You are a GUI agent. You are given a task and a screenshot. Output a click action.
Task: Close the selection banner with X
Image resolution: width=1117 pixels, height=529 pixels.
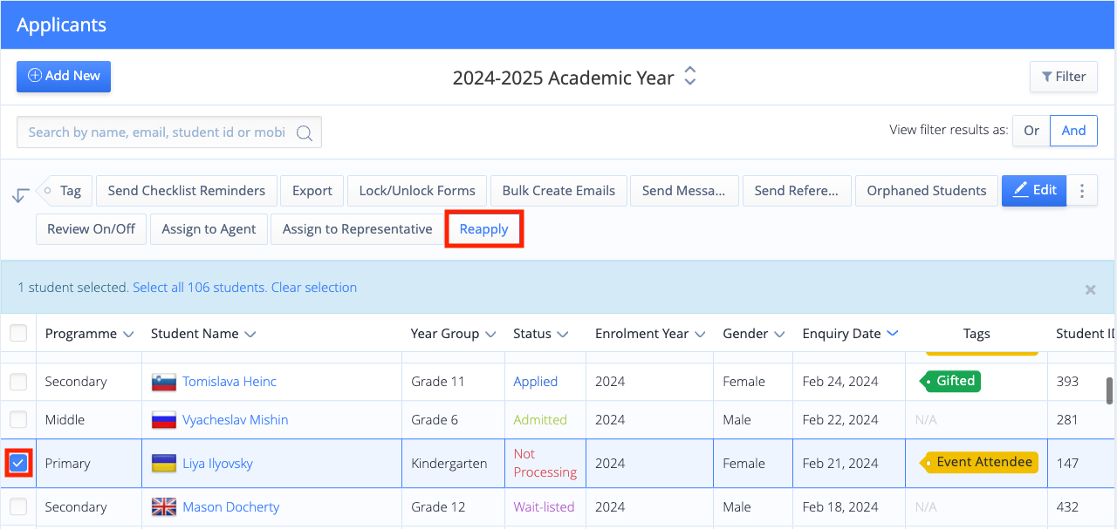[1090, 289]
